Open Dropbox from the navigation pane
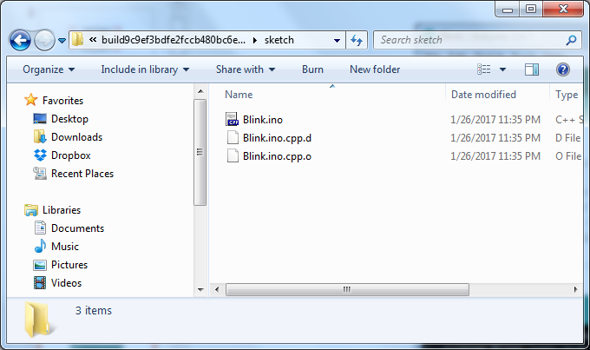This screenshot has height=350, width=590. point(71,155)
